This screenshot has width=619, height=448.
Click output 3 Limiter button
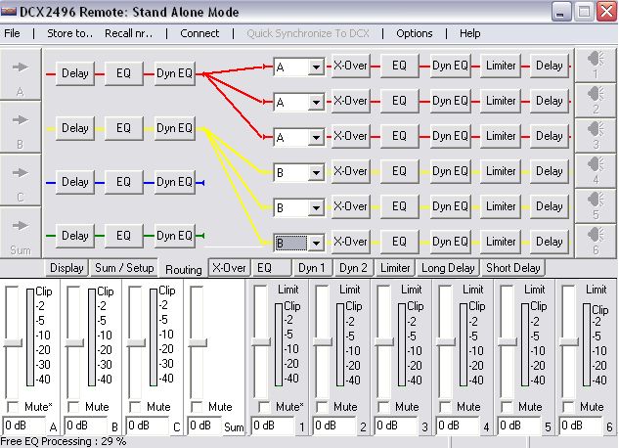[501, 136]
